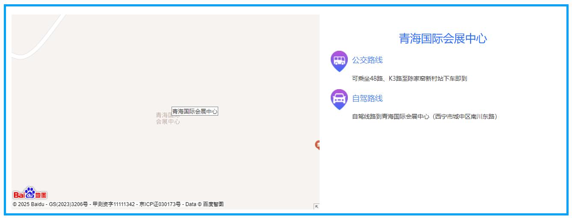Click the purple bus route pin icon
Screen dimensions: 572x218
339,61
